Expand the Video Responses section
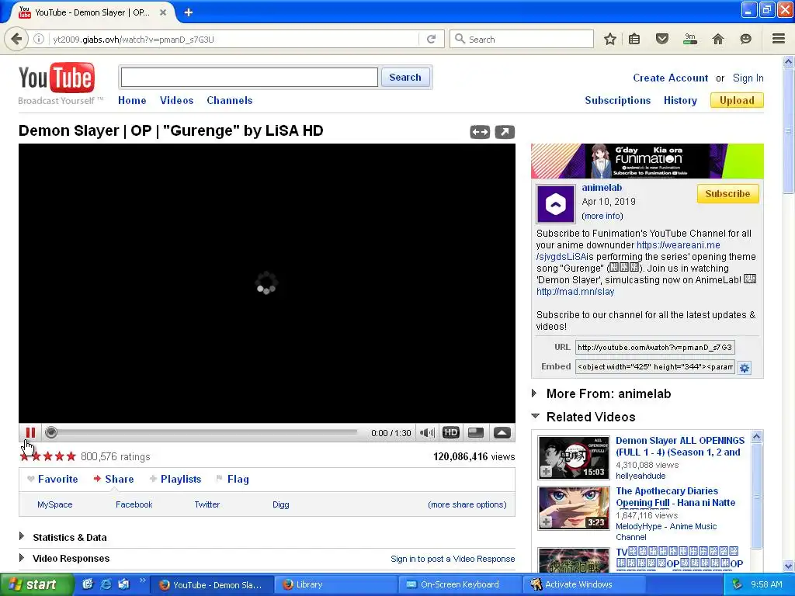The width and height of the screenshot is (795, 596). pyautogui.click(x=22, y=557)
